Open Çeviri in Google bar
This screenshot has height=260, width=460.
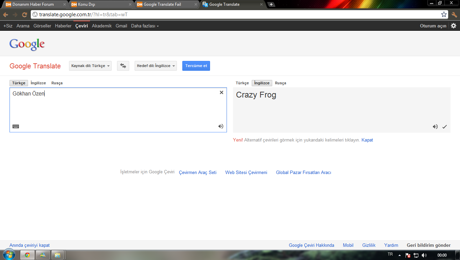click(82, 26)
